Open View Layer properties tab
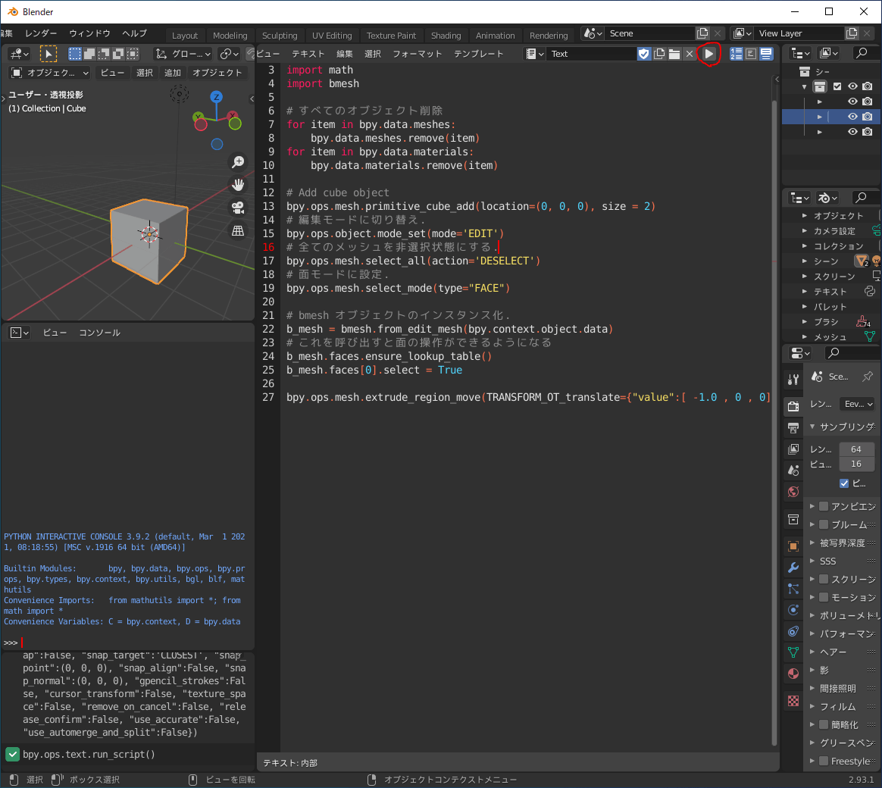The image size is (882, 788). pos(793,449)
